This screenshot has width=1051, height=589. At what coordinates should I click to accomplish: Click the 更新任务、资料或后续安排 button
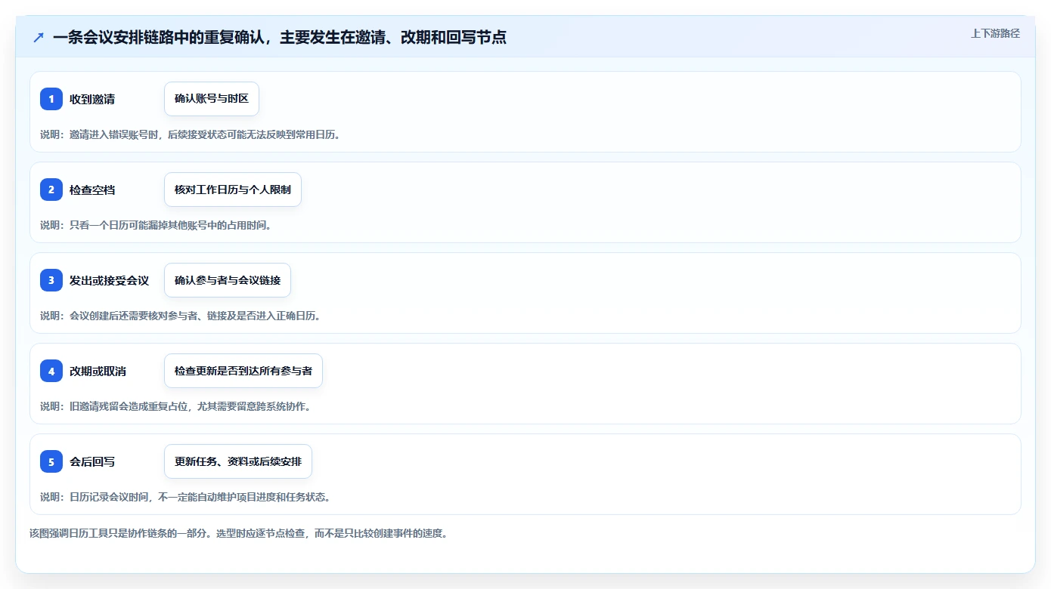click(x=238, y=461)
